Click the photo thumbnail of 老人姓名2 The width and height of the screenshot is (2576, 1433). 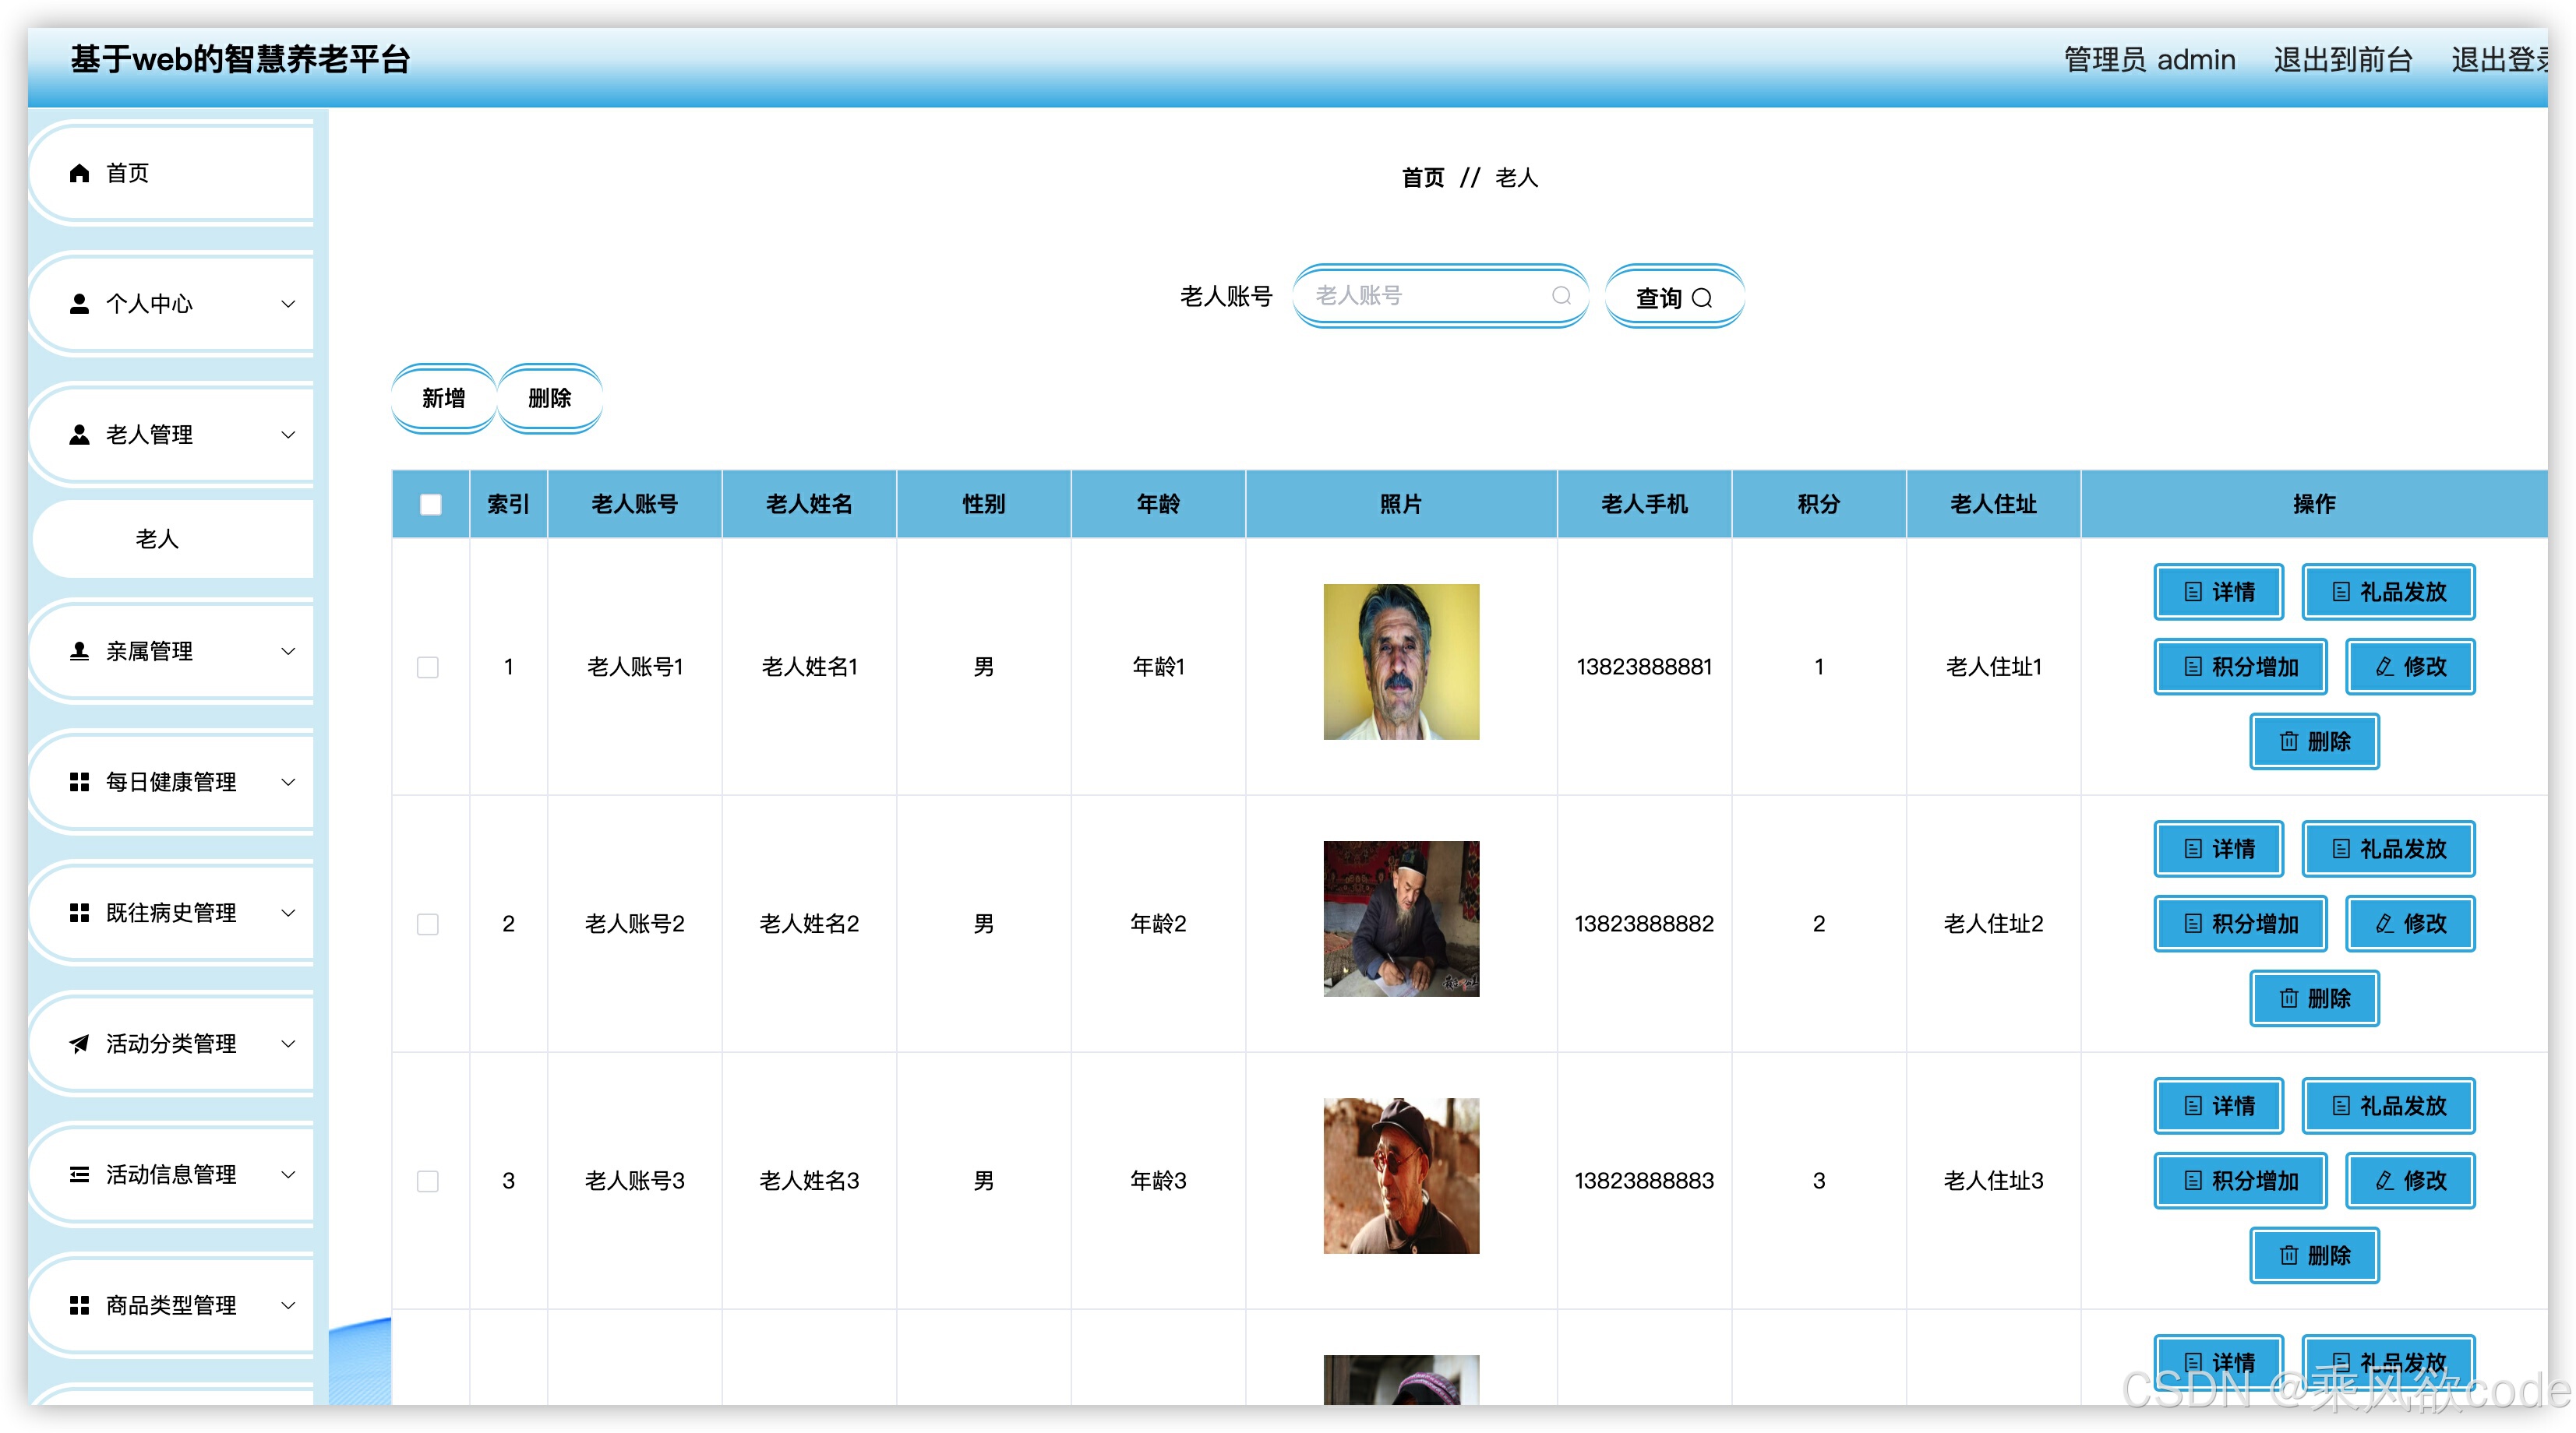[x=1400, y=918]
